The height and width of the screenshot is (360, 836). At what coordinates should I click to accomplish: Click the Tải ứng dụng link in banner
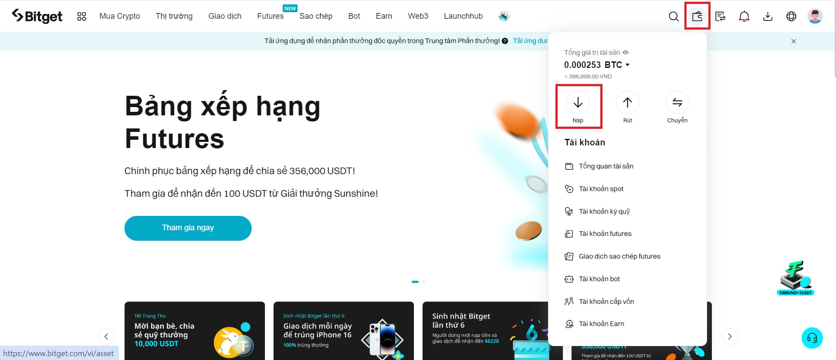click(530, 41)
